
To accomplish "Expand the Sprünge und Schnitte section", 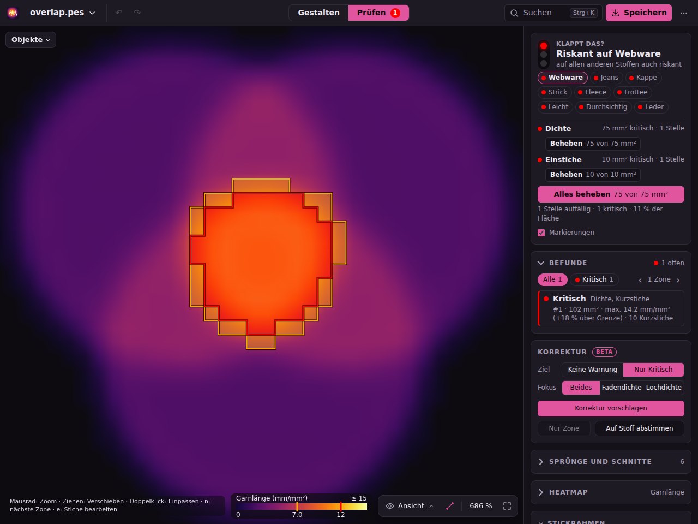I will click(611, 462).
